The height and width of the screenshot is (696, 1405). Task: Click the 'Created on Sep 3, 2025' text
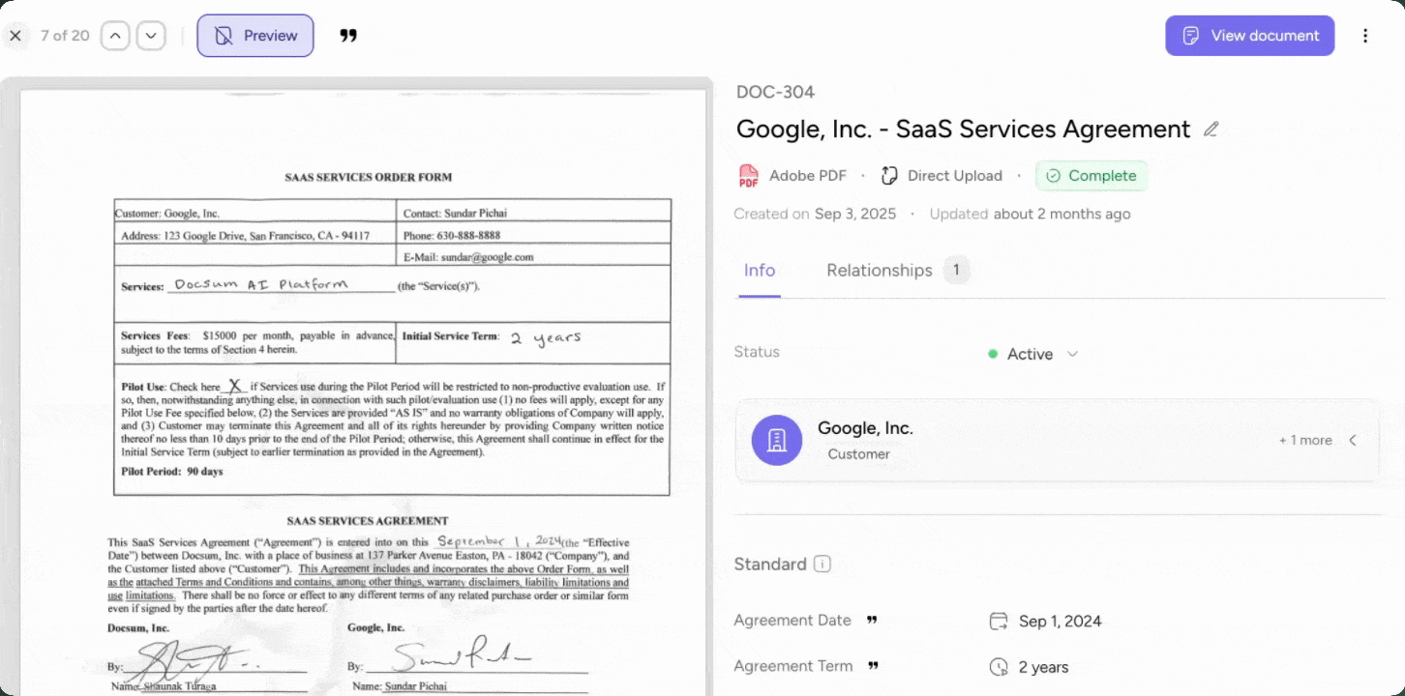point(815,215)
